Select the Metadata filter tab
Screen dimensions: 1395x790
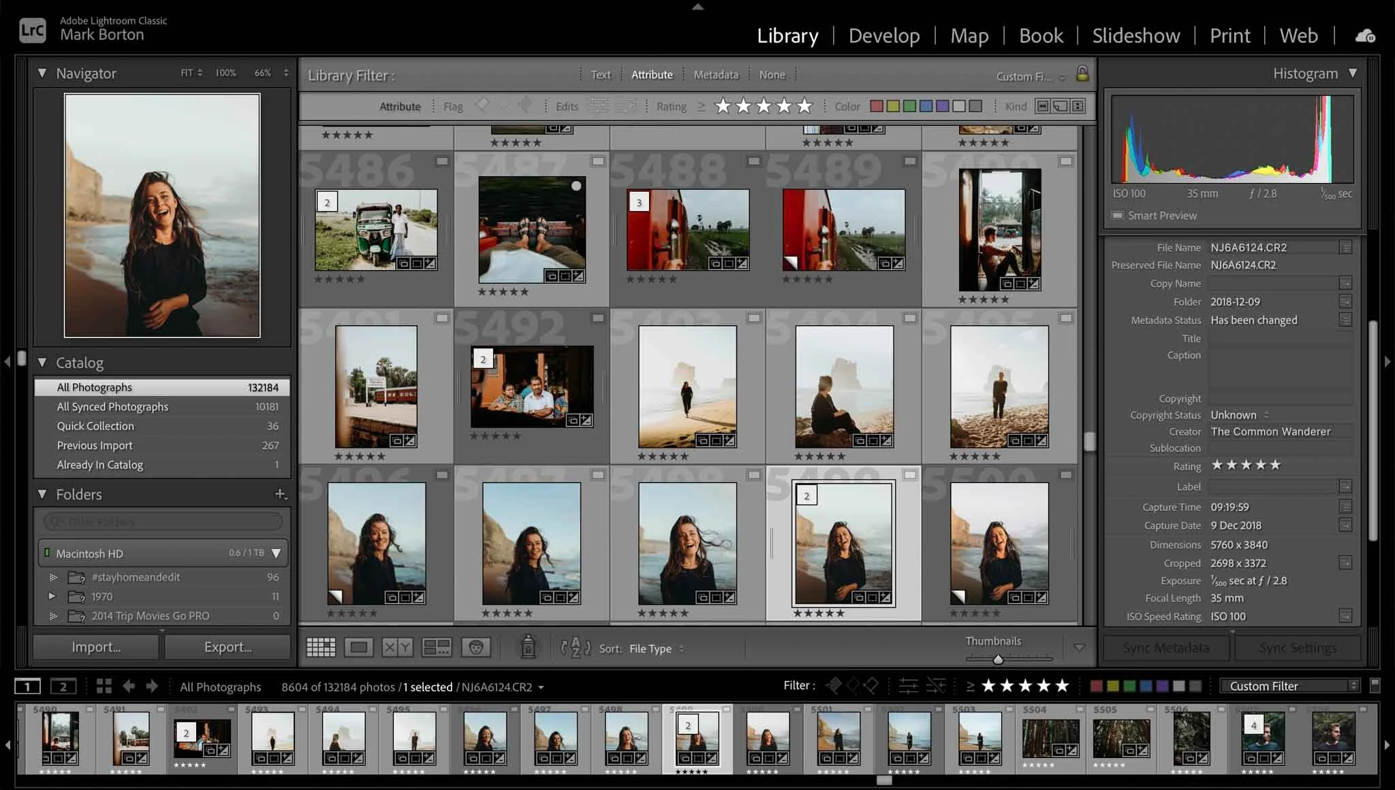click(715, 75)
